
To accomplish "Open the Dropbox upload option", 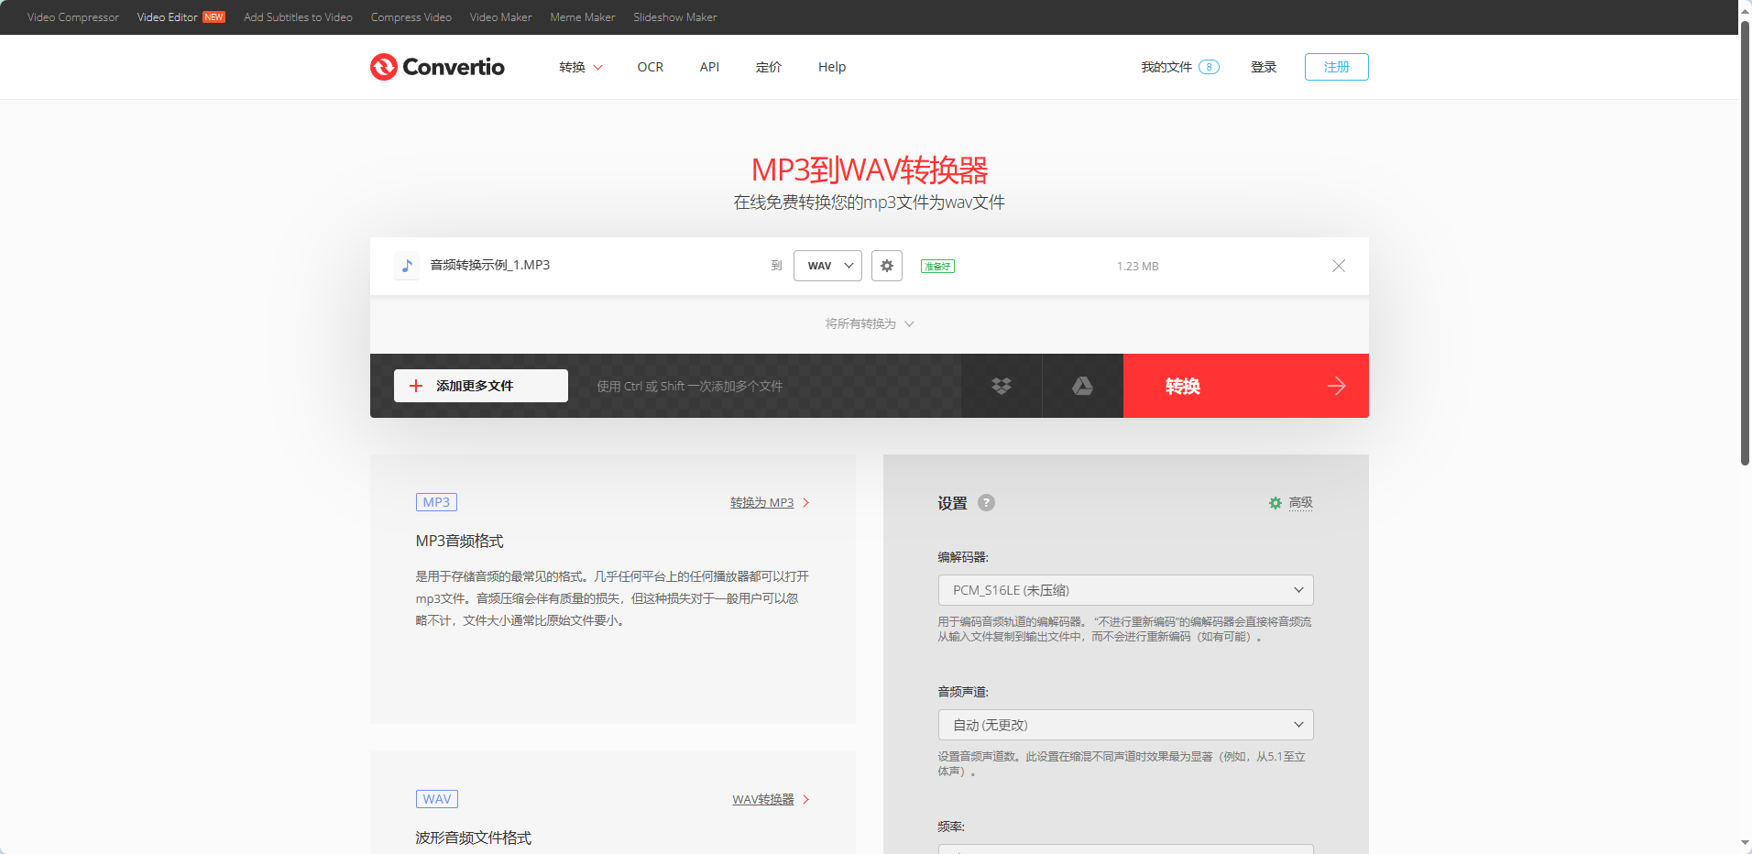I will [1001, 386].
